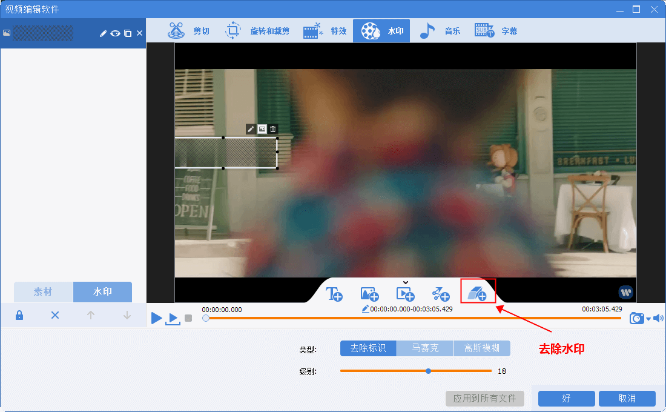The image size is (666, 412).
Task: Adjust the 级别 level slider
Action: coord(416,371)
